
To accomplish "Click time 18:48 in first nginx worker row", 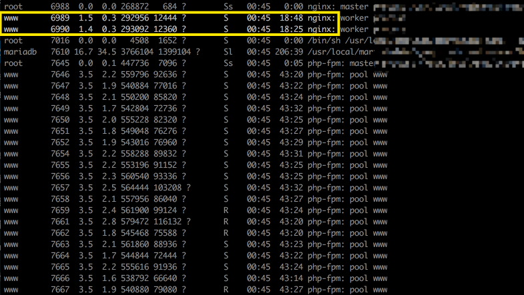I will point(292,18).
